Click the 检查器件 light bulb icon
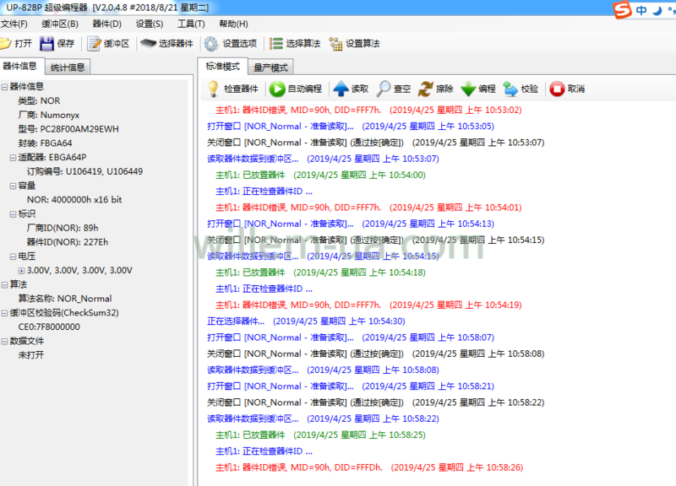Image resolution: width=676 pixels, height=486 pixels. (213, 89)
